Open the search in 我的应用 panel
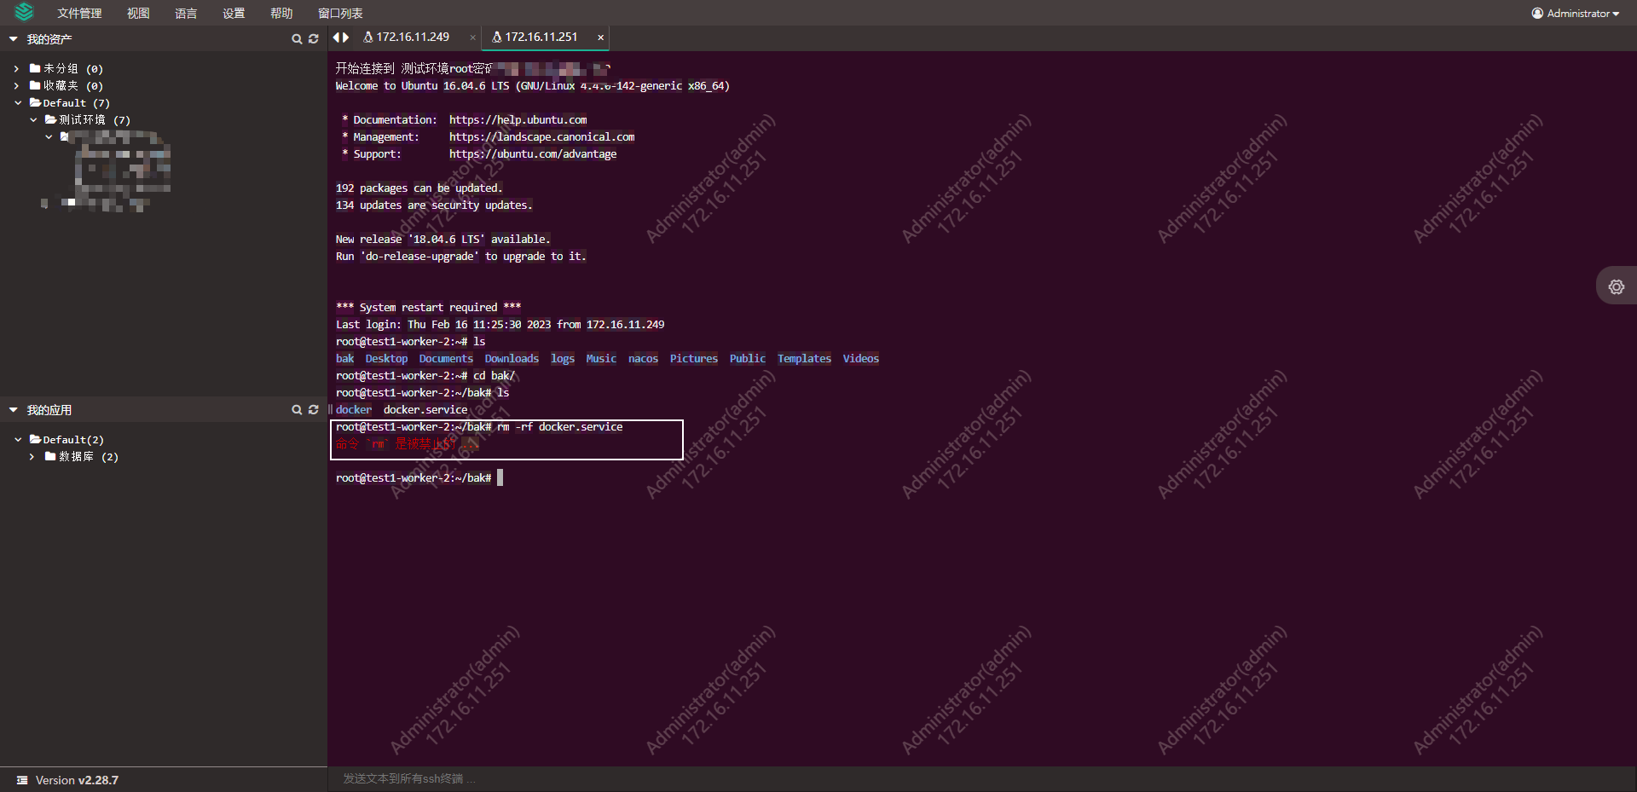Viewport: 1637px width, 792px height. point(296,409)
